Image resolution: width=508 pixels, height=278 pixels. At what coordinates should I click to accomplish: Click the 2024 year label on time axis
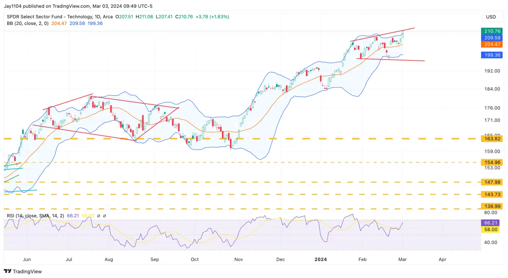(320, 260)
